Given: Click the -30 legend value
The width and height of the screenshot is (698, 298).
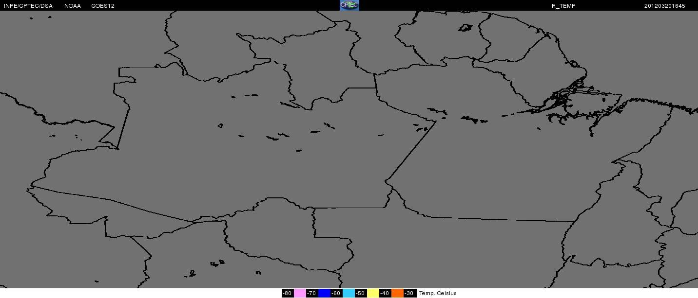Looking at the screenshot, I should [x=409, y=293].
